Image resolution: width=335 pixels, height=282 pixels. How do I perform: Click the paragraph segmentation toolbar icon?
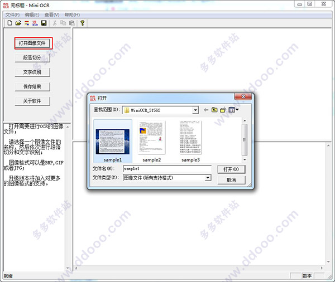(27, 23)
